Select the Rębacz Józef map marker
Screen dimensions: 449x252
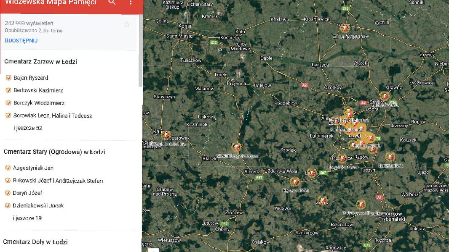pyautogui.click(x=296, y=182)
